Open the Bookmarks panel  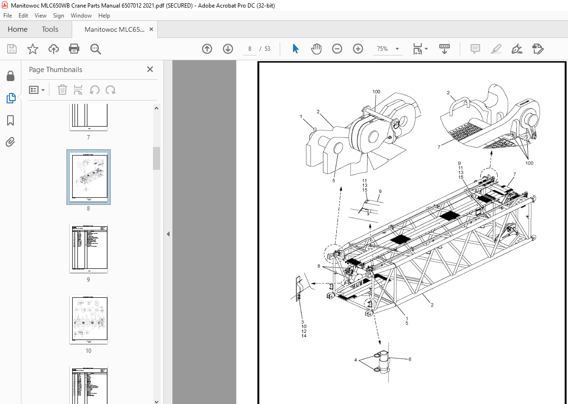[x=10, y=120]
